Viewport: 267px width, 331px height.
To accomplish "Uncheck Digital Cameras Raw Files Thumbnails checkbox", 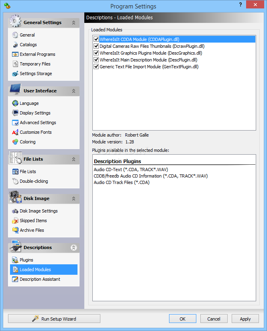I will click(x=96, y=46).
